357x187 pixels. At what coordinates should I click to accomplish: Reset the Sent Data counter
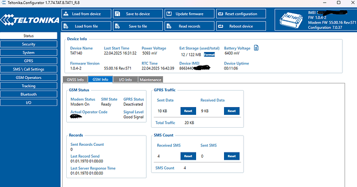(188, 111)
